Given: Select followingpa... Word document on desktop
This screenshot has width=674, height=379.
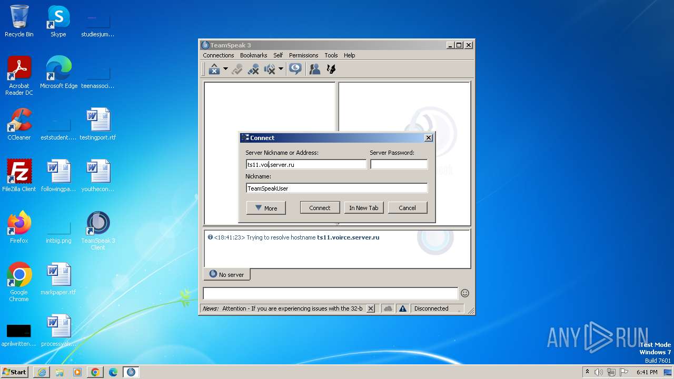Looking at the screenshot, I should 58,175.
